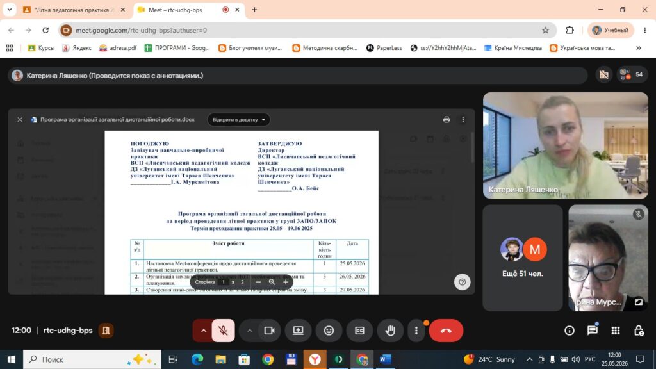Open Microsoft Edge from the taskbar

[197, 359]
